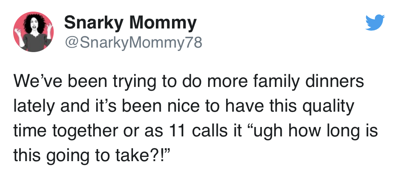This screenshot has width=400, height=175.
Task: Click the Twitter bird logo
Action: pos(375,24)
